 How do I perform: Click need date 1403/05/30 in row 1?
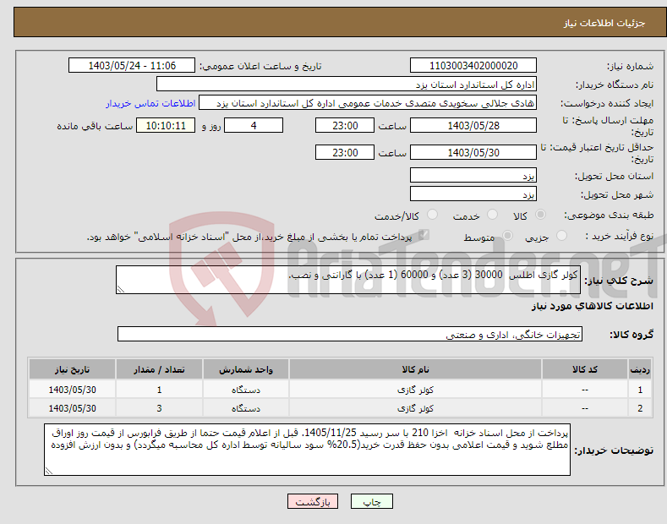73,390
